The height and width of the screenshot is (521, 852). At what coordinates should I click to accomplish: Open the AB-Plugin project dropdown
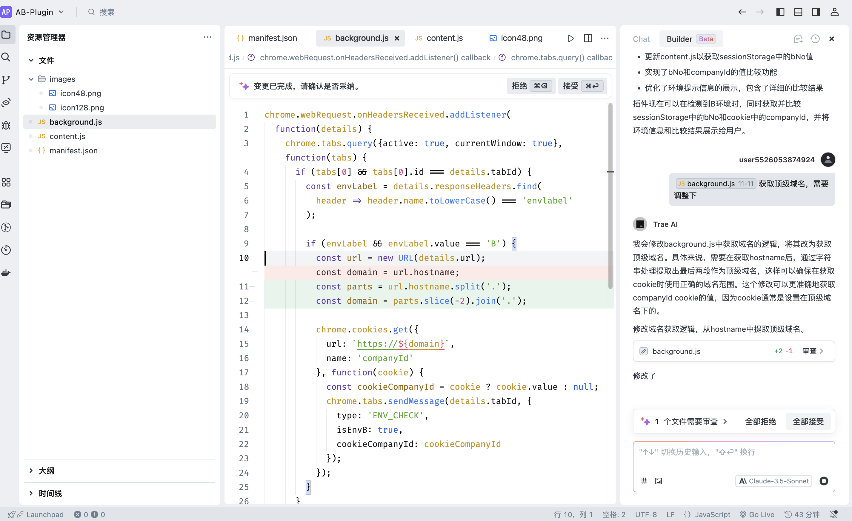click(x=33, y=12)
